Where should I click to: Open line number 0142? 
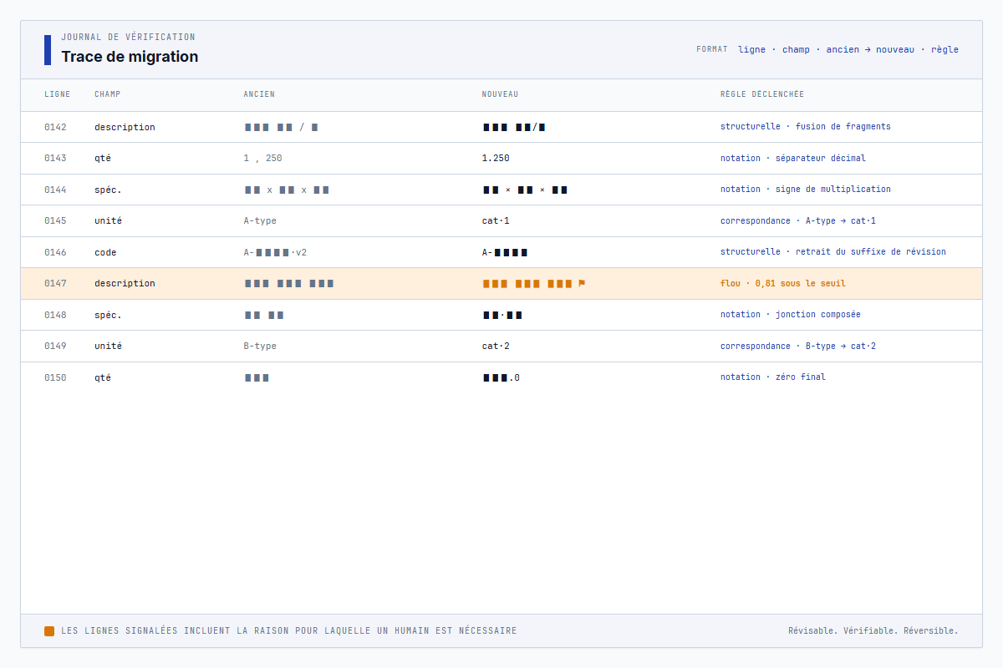[x=55, y=127]
